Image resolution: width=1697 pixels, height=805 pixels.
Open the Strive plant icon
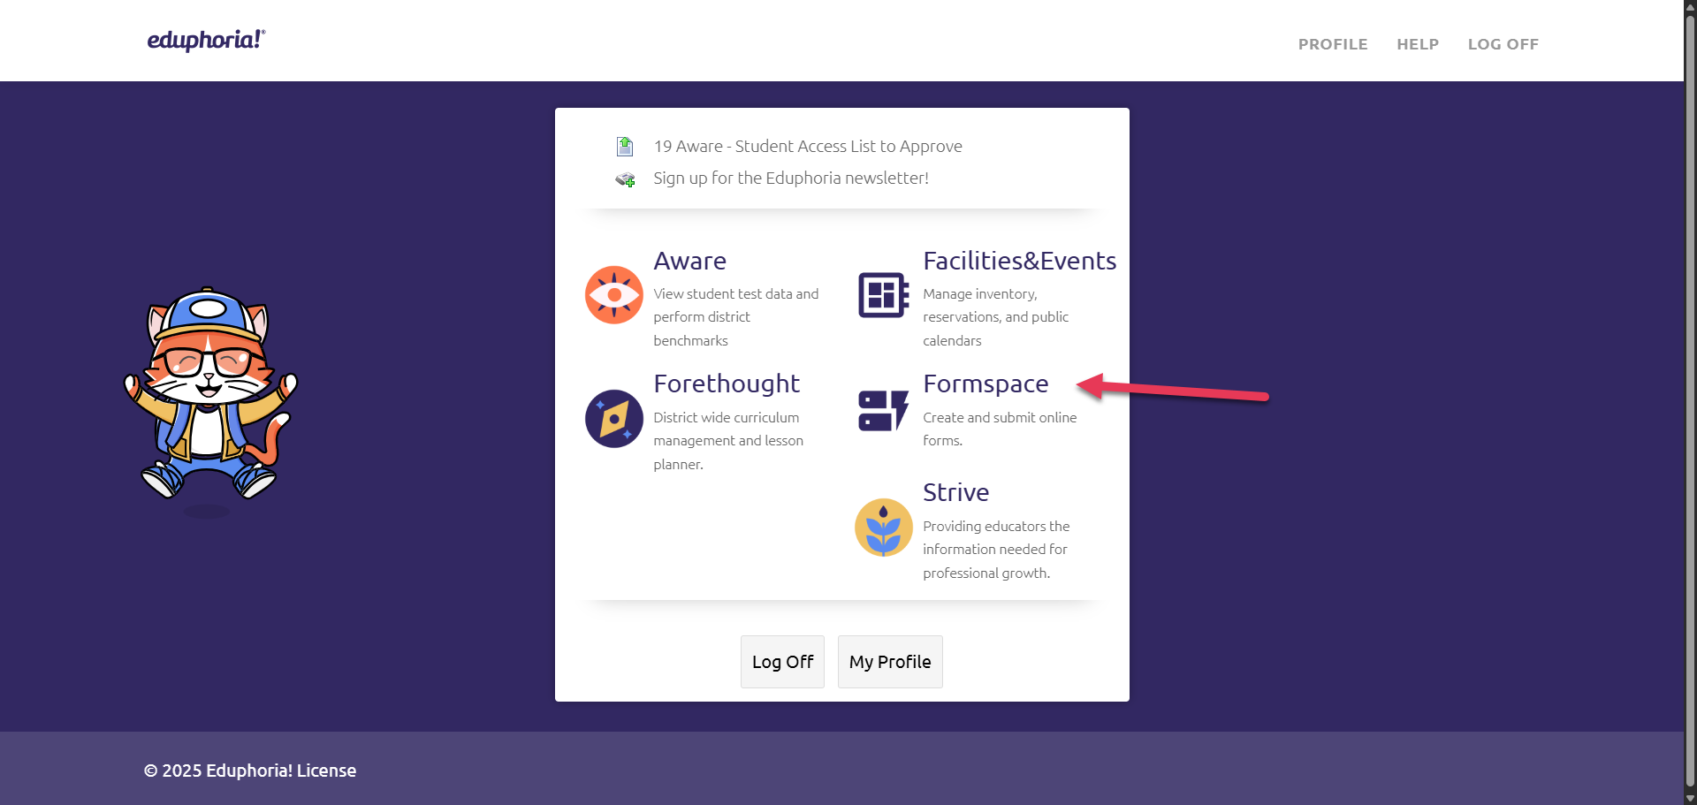pyautogui.click(x=883, y=528)
